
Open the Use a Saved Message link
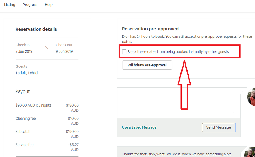coord(139,127)
